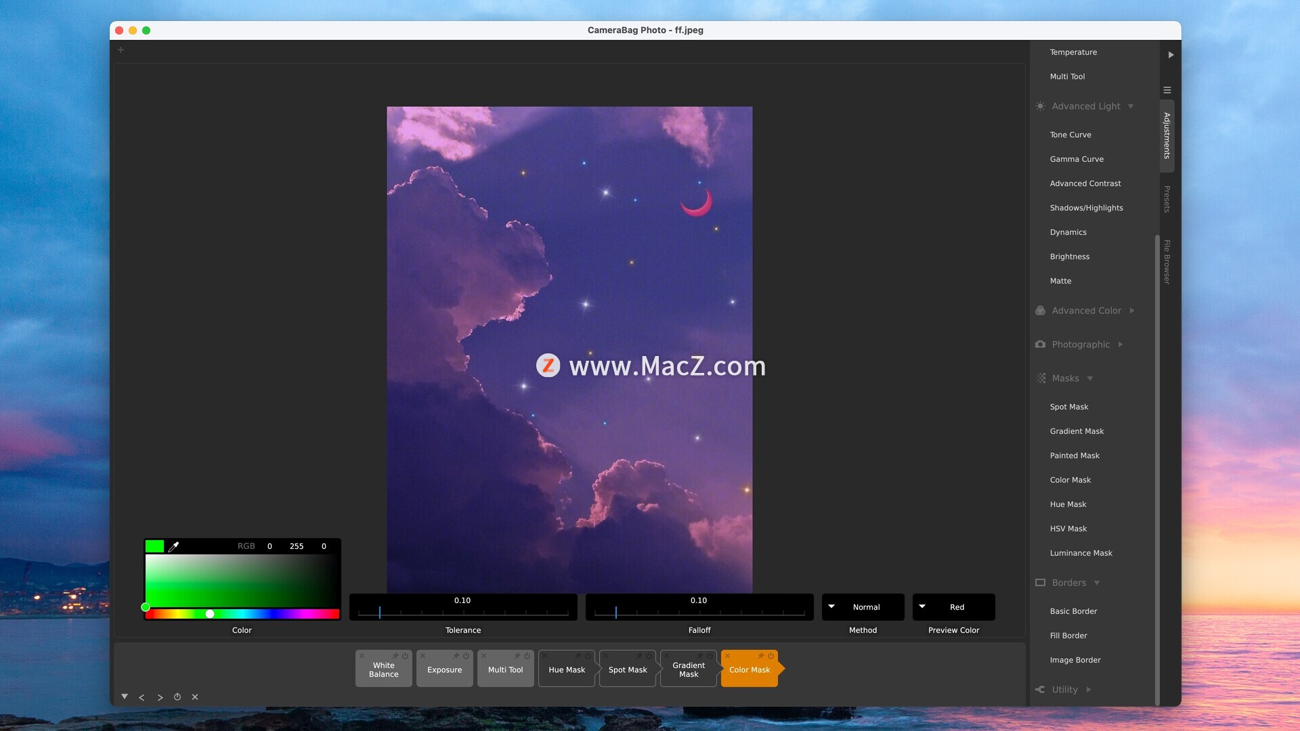
Task: Toggle power on the Gradient Mask tile
Action: tap(710, 656)
